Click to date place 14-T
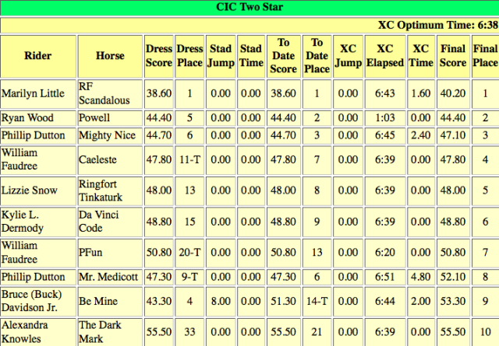 click(x=317, y=301)
